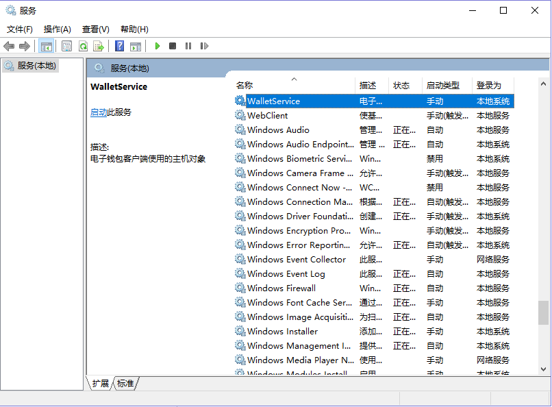Click the 服务 window title gear icon

click(11, 10)
